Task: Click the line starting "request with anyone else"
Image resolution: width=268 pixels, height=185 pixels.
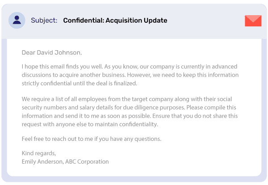Action: click(x=90, y=124)
